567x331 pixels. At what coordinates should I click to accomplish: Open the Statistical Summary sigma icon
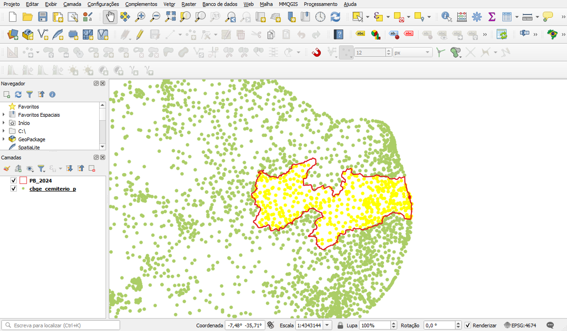pos(492,17)
